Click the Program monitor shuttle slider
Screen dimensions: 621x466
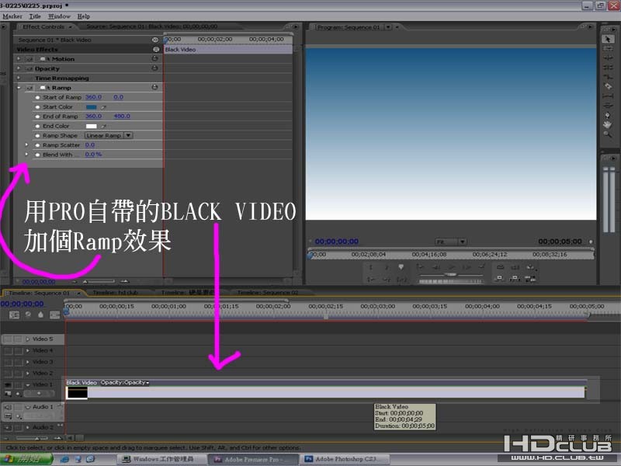click(x=451, y=275)
